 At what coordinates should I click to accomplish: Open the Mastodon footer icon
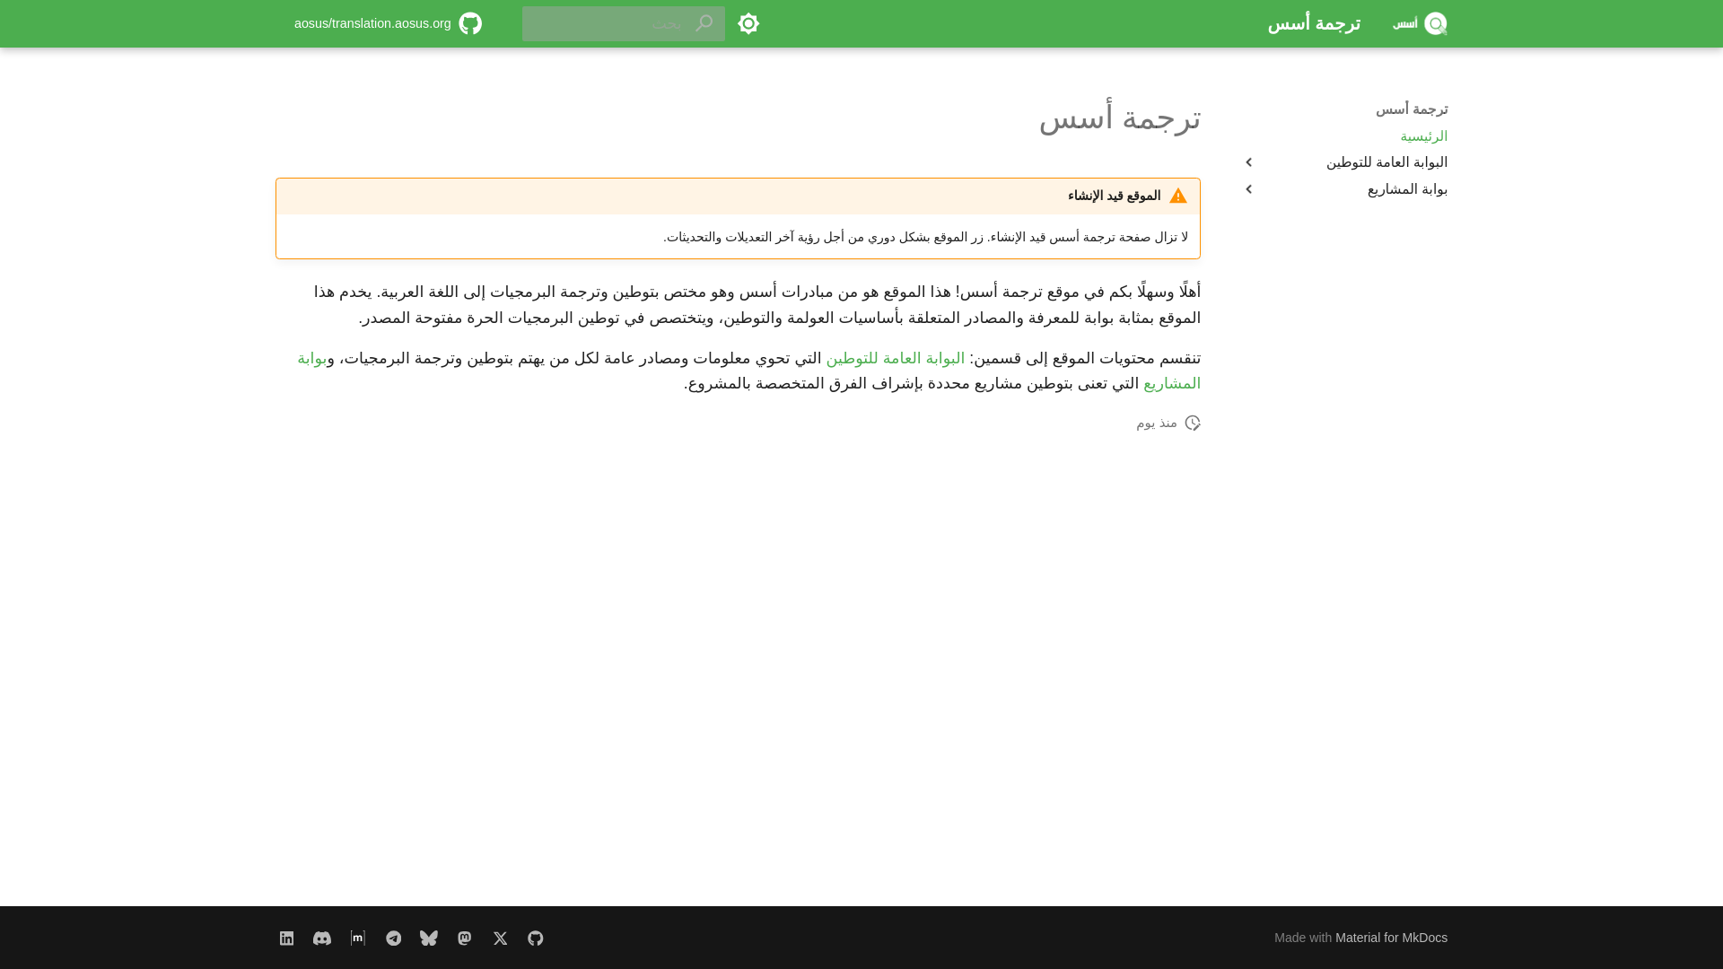(x=464, y=938)
